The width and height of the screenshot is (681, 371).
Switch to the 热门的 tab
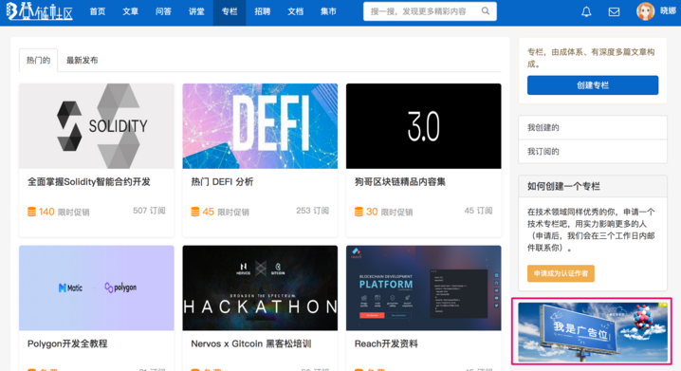(38, 61)
